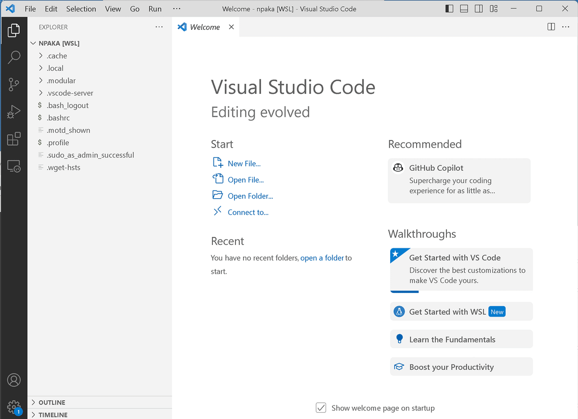Image resolution: width=578 pixels, height=419 pixels.
Task: Open the Extensions view
Action: point(14,140)
